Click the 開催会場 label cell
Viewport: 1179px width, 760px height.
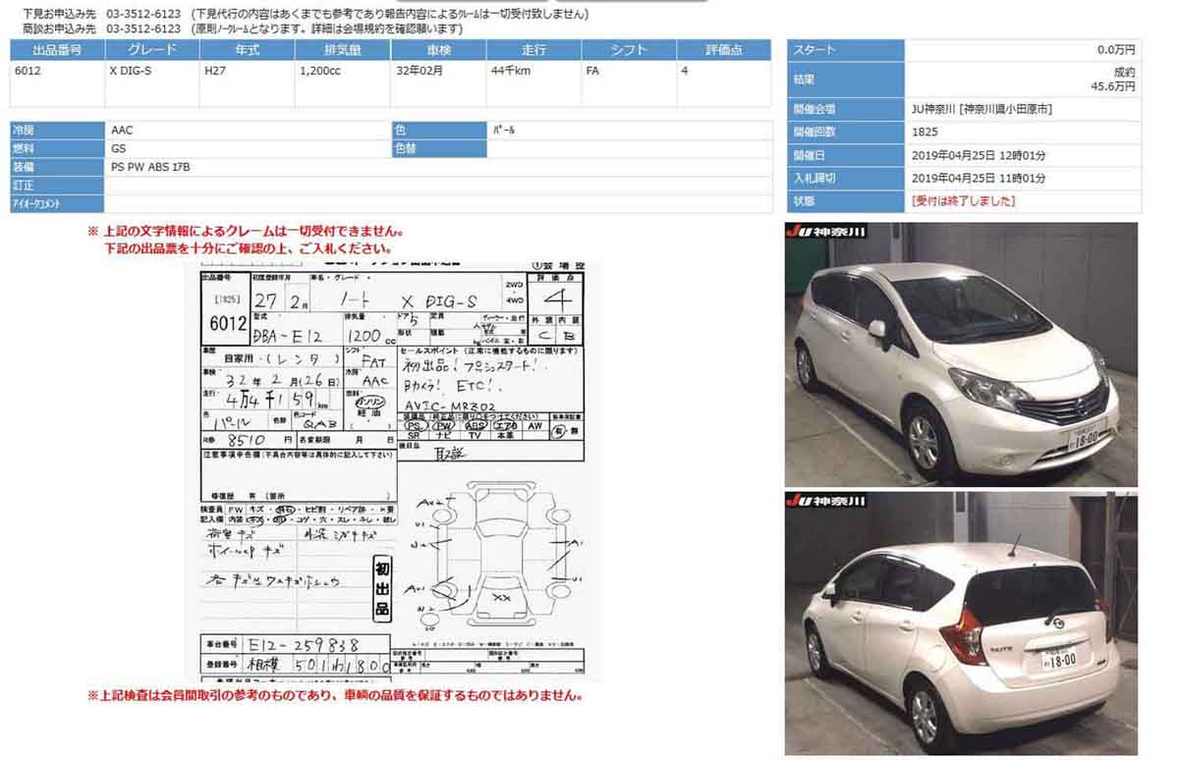pyautogui.click(x=846, y=109)
